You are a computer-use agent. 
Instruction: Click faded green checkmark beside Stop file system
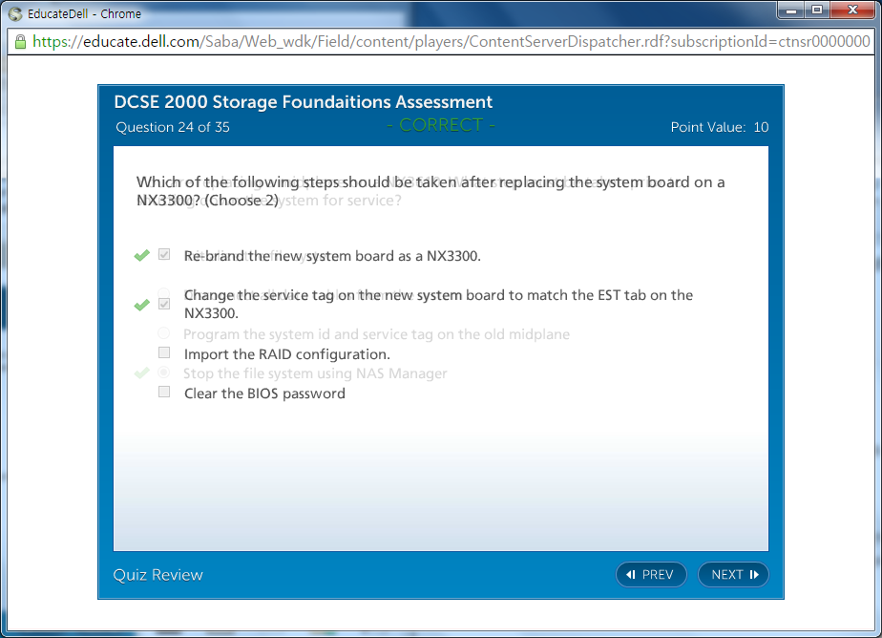(x=141, y=373)
